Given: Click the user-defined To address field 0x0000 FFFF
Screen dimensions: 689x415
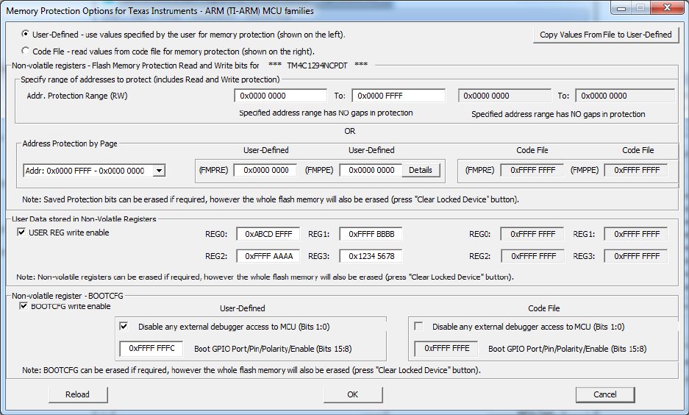Looking at the screenshot, I should tap(398, 96).
